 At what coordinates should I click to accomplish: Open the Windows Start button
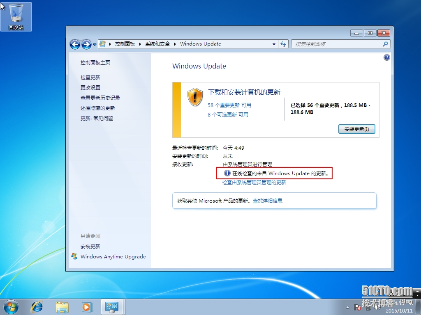click(x=11, y=307)
